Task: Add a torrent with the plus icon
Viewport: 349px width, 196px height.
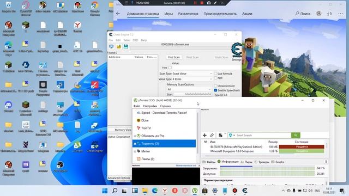Action: pyautogui.click(x=204, y=135)
